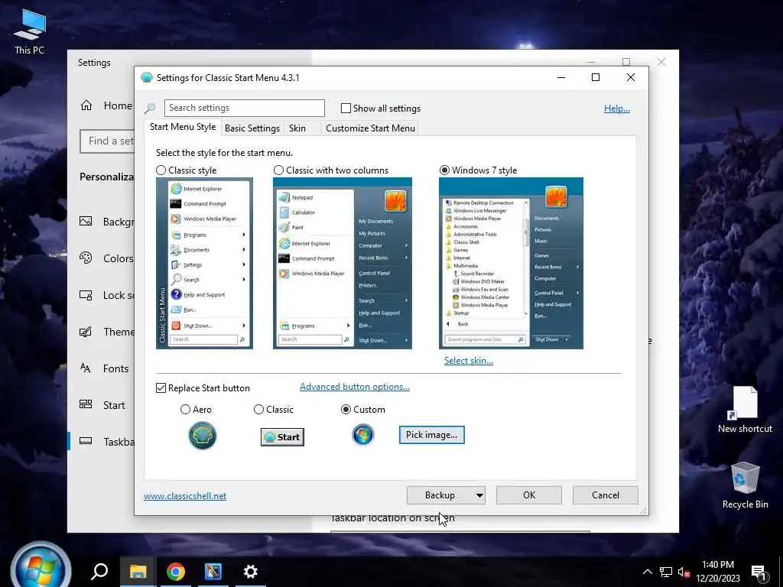Click the Classic Shell icon in the title bar
The image size is (783, 587).
click(146, 78)
